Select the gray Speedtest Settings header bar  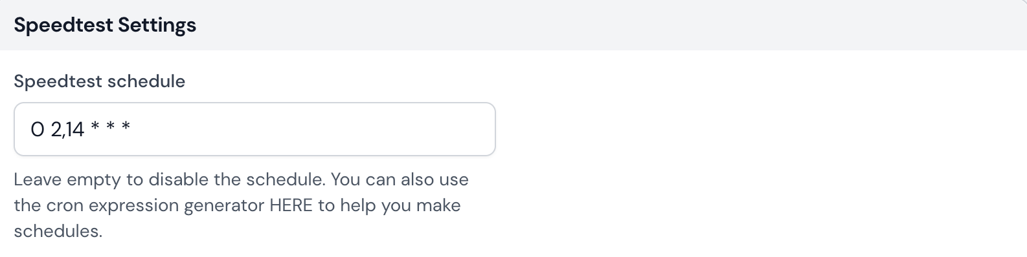pyautogui.click(x=513, y=25)
